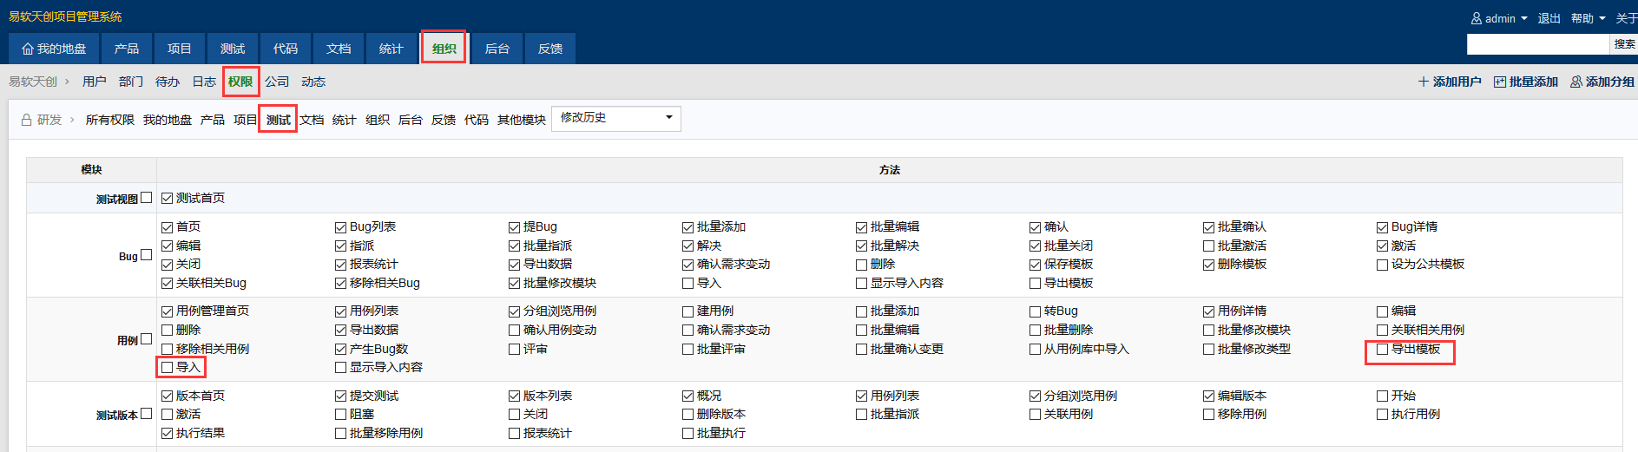
Task: Check the 建用例 permission checkbox
Action: click(688, 311)
